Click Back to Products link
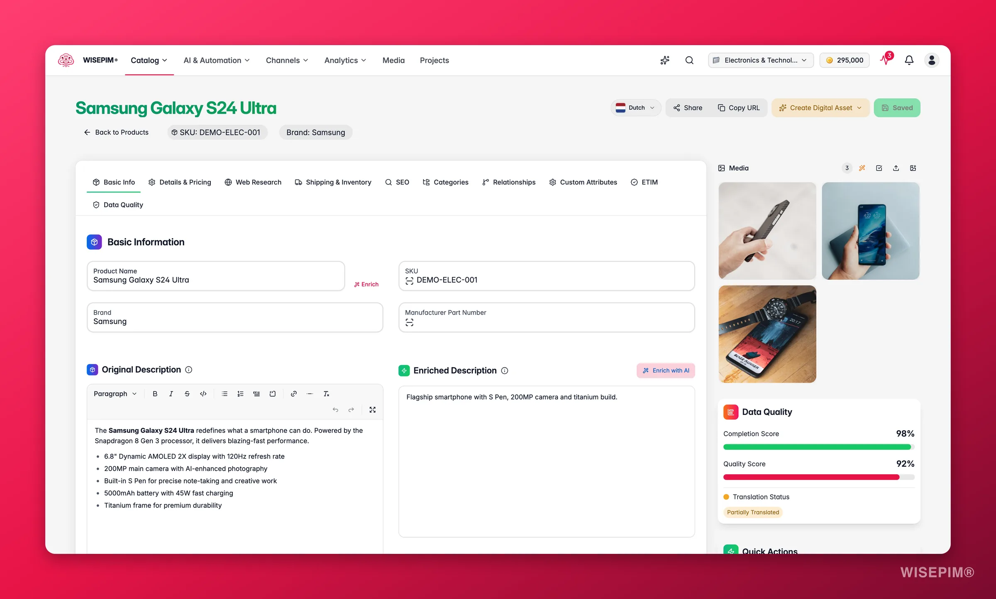996x599 pixels. 116,132
